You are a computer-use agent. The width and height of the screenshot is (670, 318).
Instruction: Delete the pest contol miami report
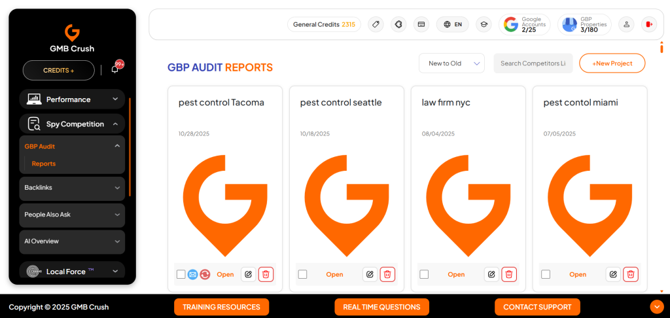[x=631, y=274]
